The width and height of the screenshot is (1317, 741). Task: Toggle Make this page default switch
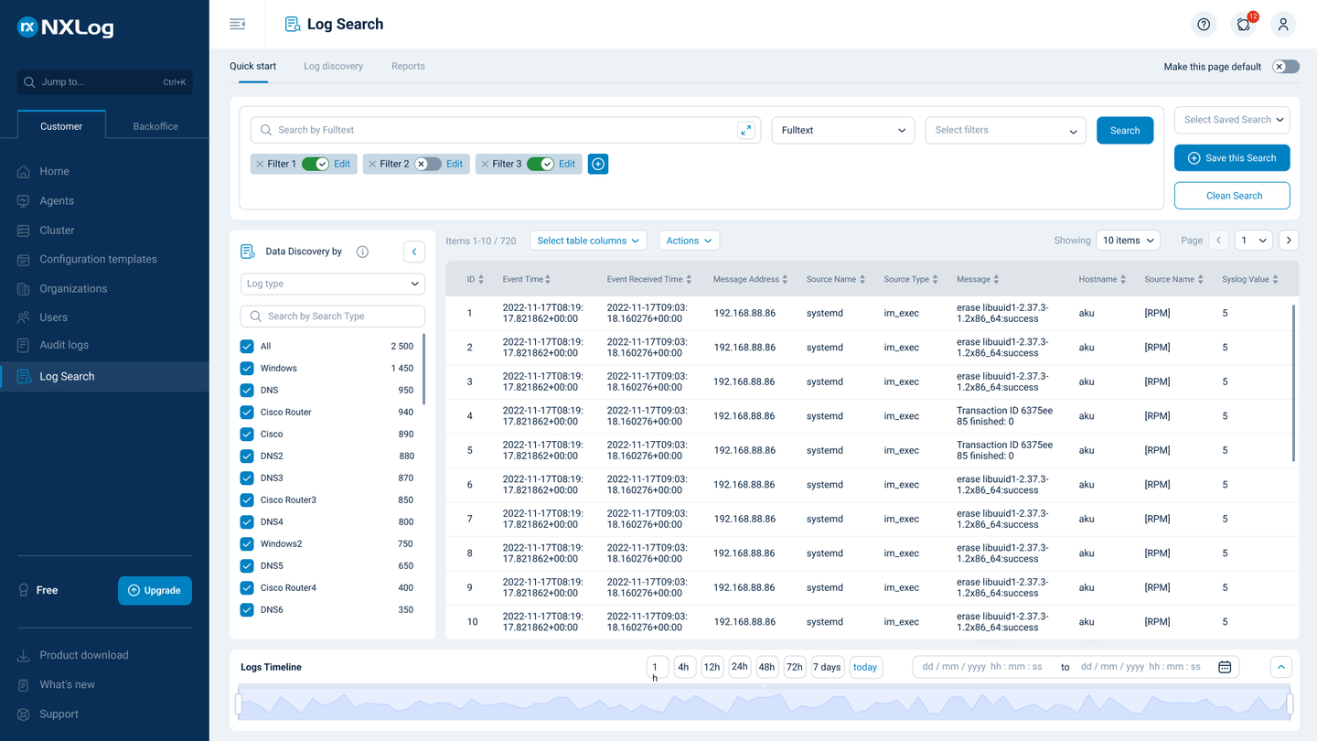pyautogui.click(x=1286, y=67)
